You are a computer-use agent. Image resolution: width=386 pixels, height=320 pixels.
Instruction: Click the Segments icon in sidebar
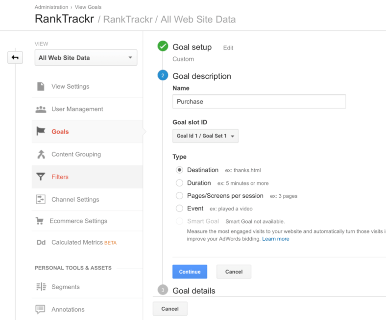(x=41, y=287)
